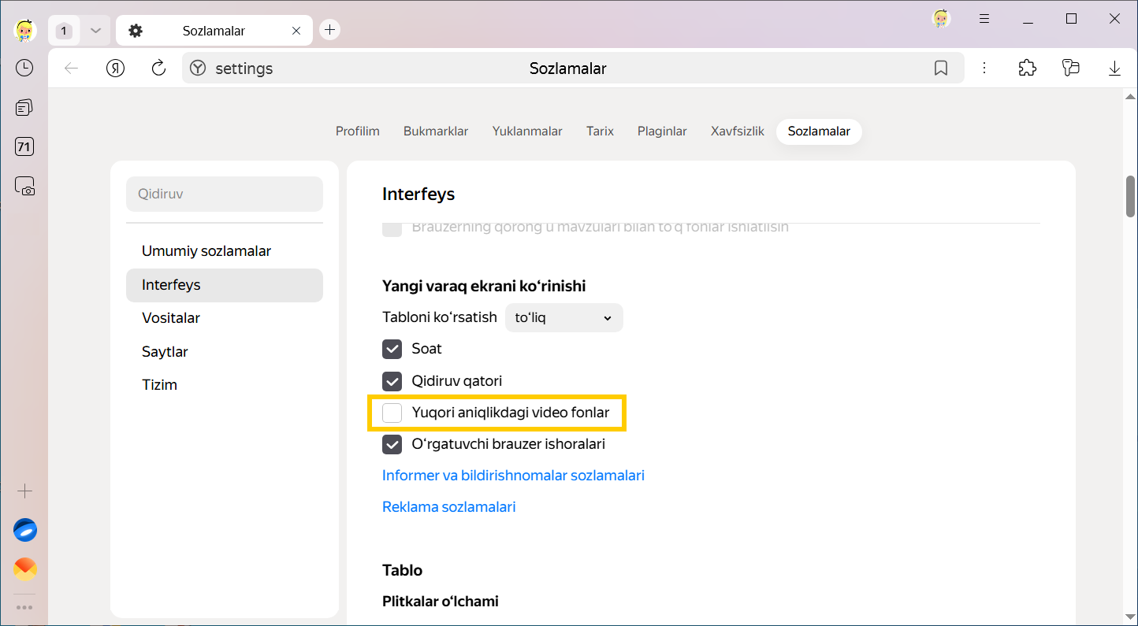Select Vositalar in the settings sidebar
This screenshot has width=1138, height=626.
point(171,318)
